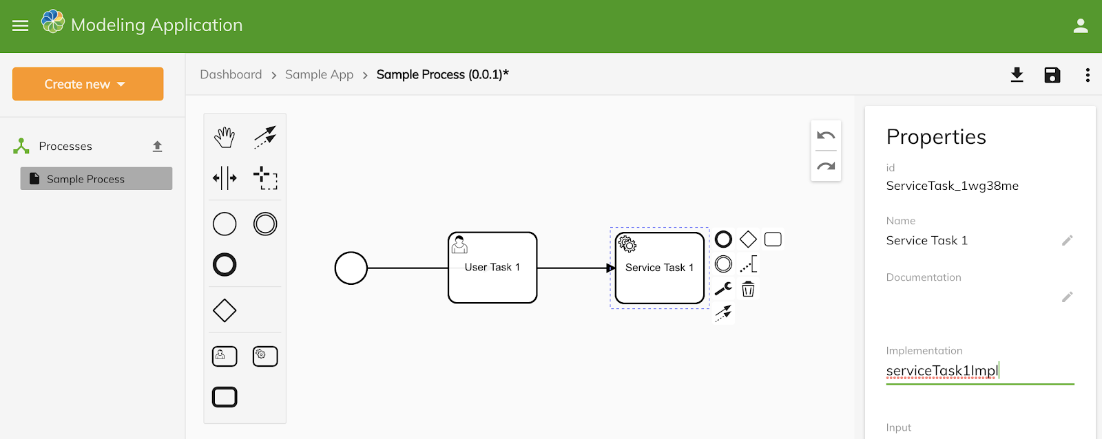
Task: Select Service Task 1 on canvas
Action: point(660,268)
